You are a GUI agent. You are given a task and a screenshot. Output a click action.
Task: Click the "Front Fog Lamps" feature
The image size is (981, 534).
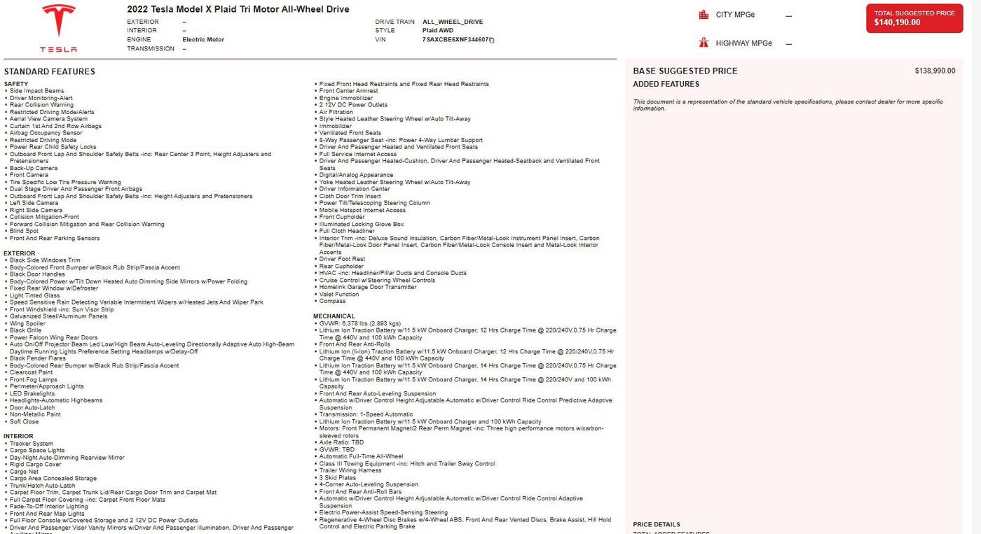tap(34, 379)
